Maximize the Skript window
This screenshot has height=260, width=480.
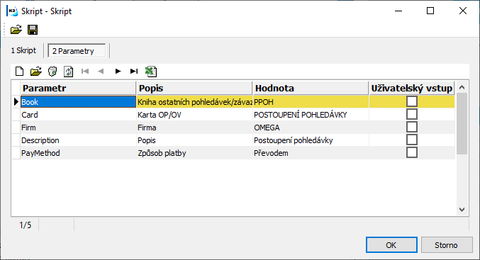pyautogui.click(x=430, y=11)
